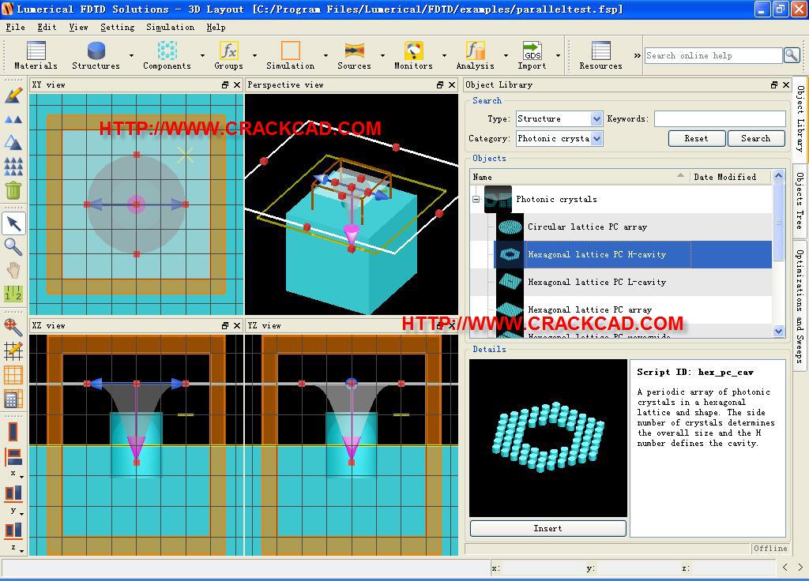Click the GDS Import icon

pos(532,51)
